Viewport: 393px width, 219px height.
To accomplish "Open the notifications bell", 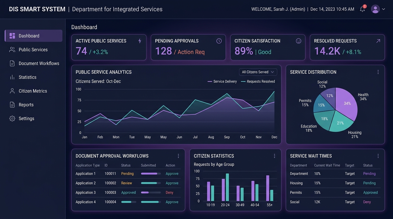I will 362,9.
